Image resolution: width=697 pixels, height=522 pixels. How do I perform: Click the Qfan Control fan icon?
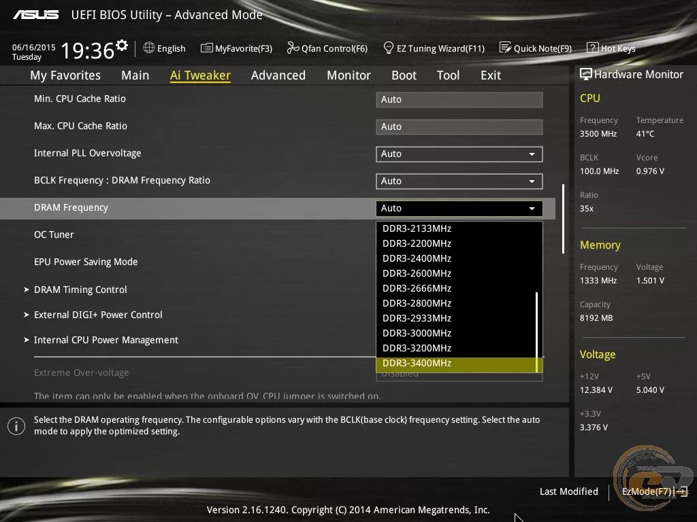pyautogui.click(x=293, y=48)
